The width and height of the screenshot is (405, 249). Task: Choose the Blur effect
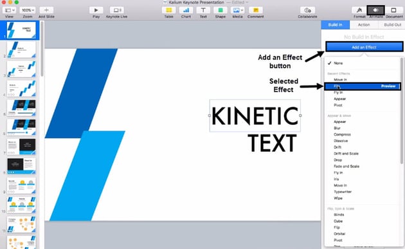tap(337, 128)
